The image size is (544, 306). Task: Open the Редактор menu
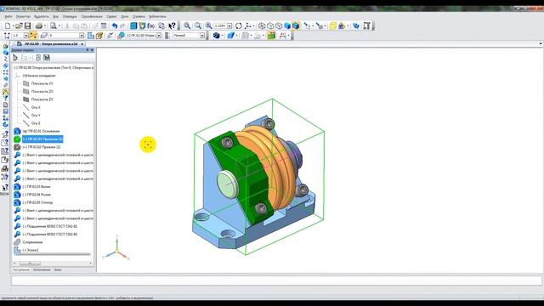click(x=23, y=16)
